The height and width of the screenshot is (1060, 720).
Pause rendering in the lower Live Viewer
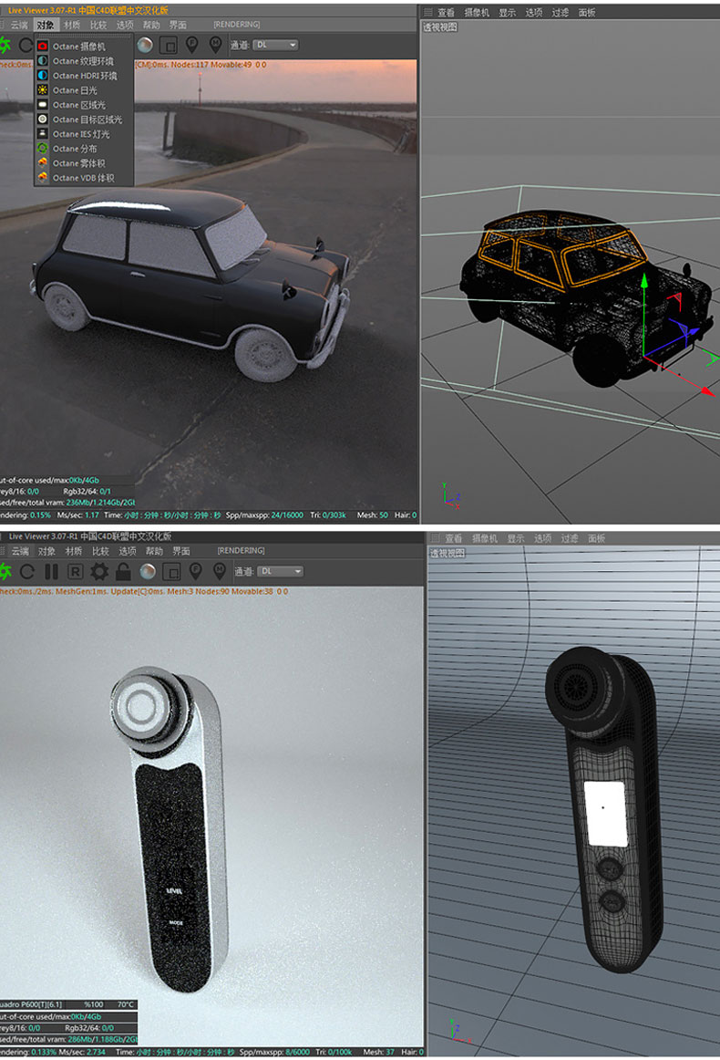click(x=51, y=572)
